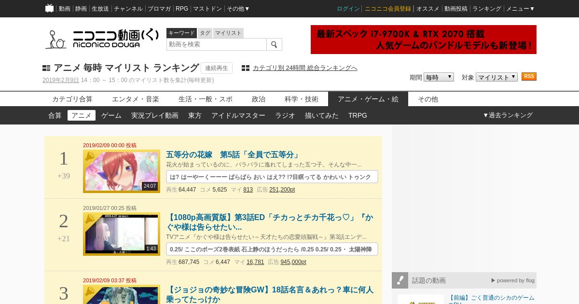The image size is (579, 304).
Task: Select the タグ search tab
Action: tap(205, 33)
